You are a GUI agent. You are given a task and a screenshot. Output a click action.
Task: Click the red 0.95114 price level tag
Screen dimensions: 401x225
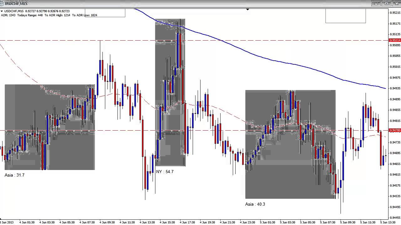point(395,40)
